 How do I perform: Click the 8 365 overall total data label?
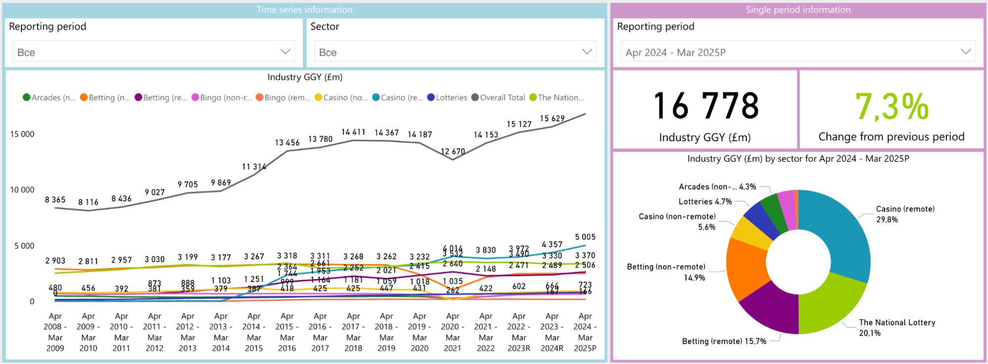click(x=55, y=200)
